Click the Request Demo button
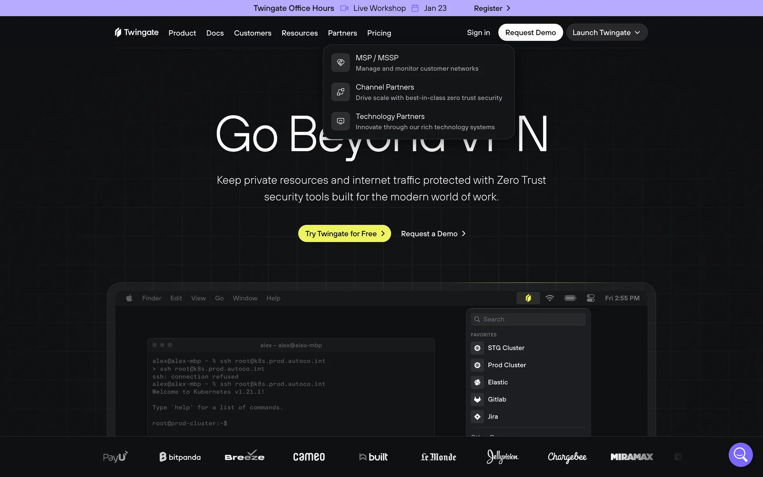The height and width of the screenshot is (477, 763). click(x=530, y=33)
